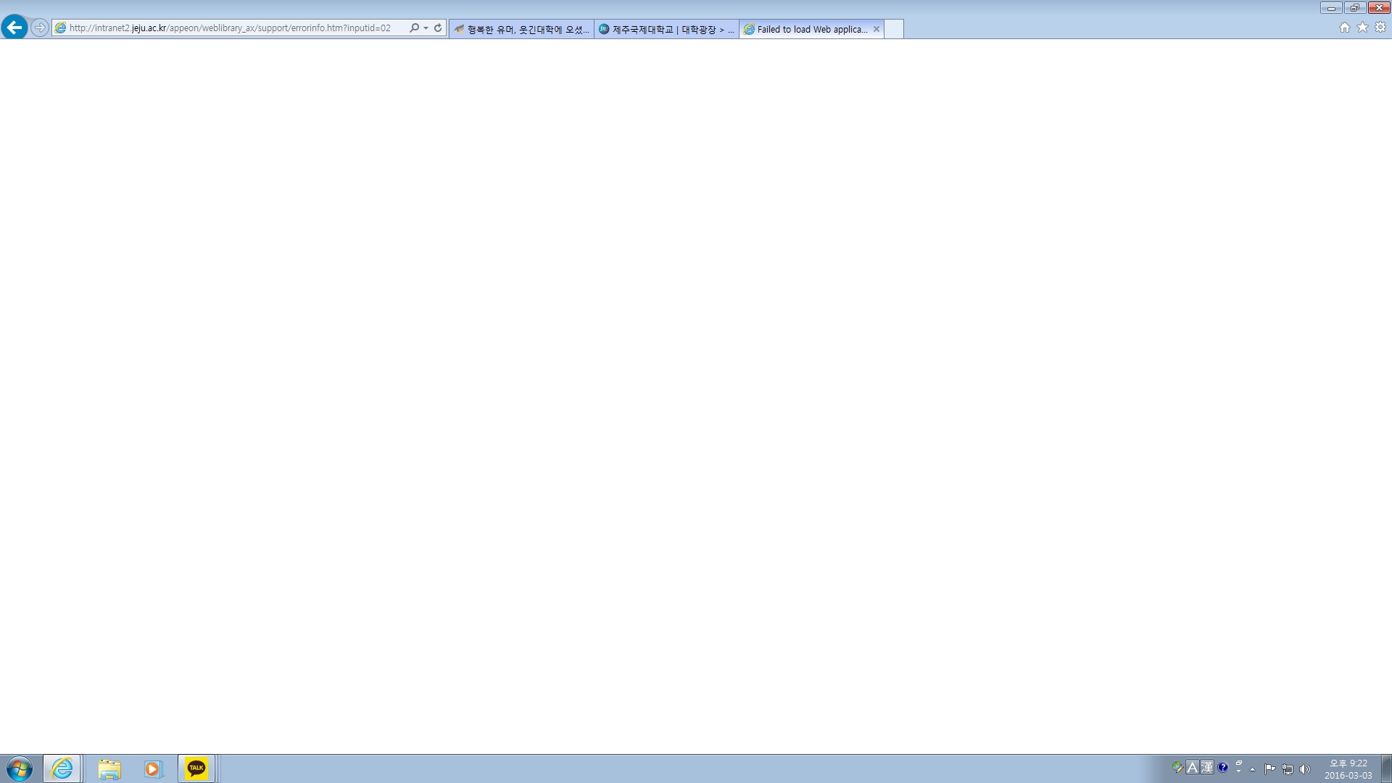Click the browser Back arrow button
The height and width of the screenshot is (783, 1392).
14,28
